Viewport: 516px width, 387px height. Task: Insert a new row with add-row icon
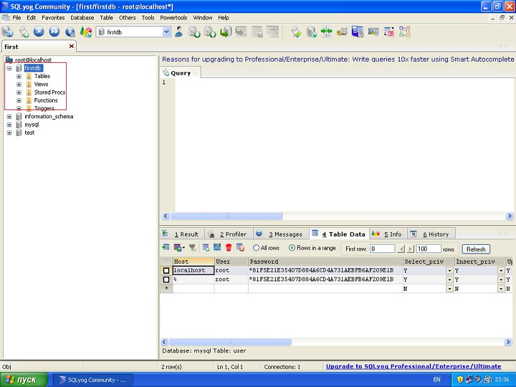click(206, 247)
